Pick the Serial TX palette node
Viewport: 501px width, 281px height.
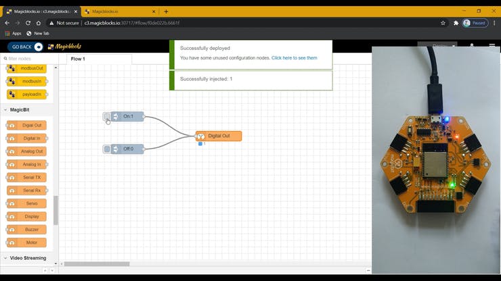click(x=27, y=178)
